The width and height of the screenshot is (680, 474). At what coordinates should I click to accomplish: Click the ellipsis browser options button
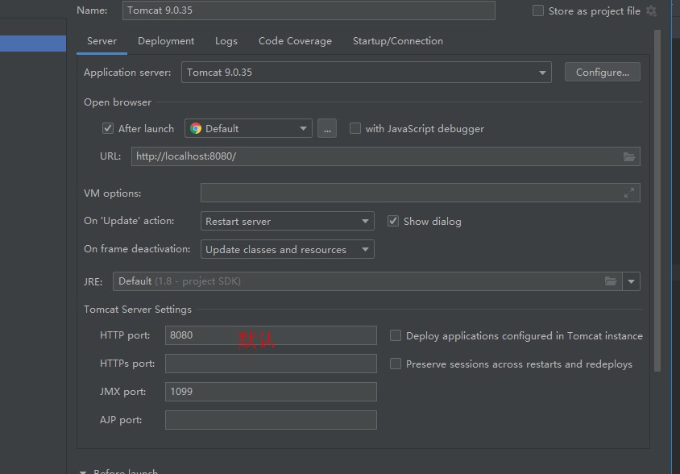[x=327, y=128]
